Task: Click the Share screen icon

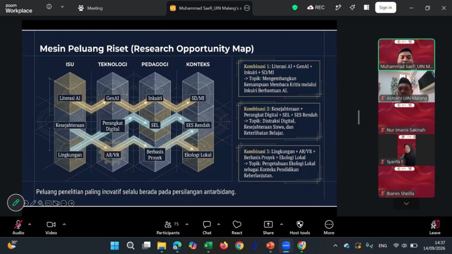Action: point(268,227)
